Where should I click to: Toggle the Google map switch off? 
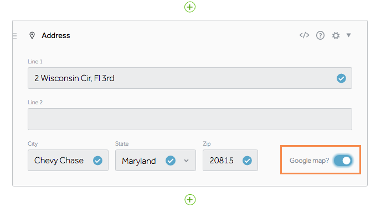point(343,161)
